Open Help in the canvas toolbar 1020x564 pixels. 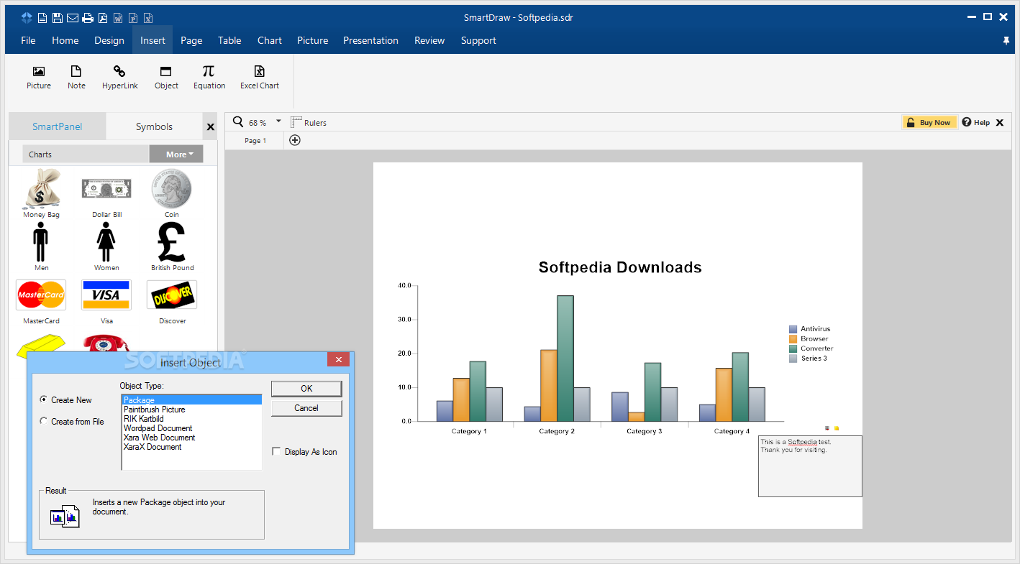point(976,122)
